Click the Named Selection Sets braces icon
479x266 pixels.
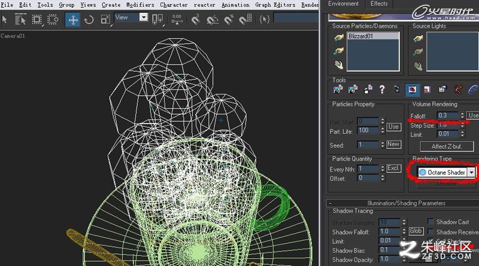click(x=265, y=20)
